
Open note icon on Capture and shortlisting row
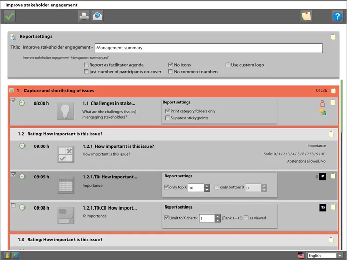pyautogui.click(x=333, y=90)
